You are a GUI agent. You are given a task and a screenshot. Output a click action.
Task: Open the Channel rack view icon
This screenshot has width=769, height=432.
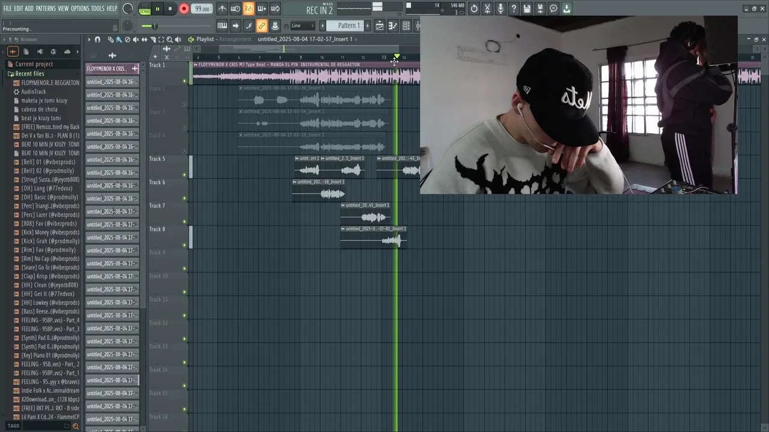[406, 25]
